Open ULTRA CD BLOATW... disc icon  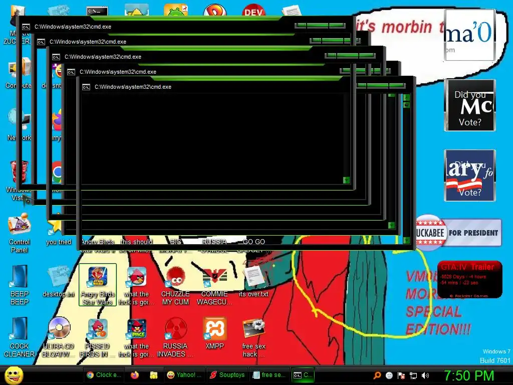point(59,337)
